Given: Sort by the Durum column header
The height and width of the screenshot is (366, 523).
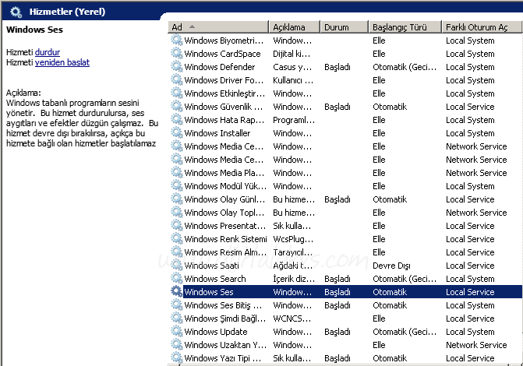Looking at the screenshot, I should click(343, 27).
